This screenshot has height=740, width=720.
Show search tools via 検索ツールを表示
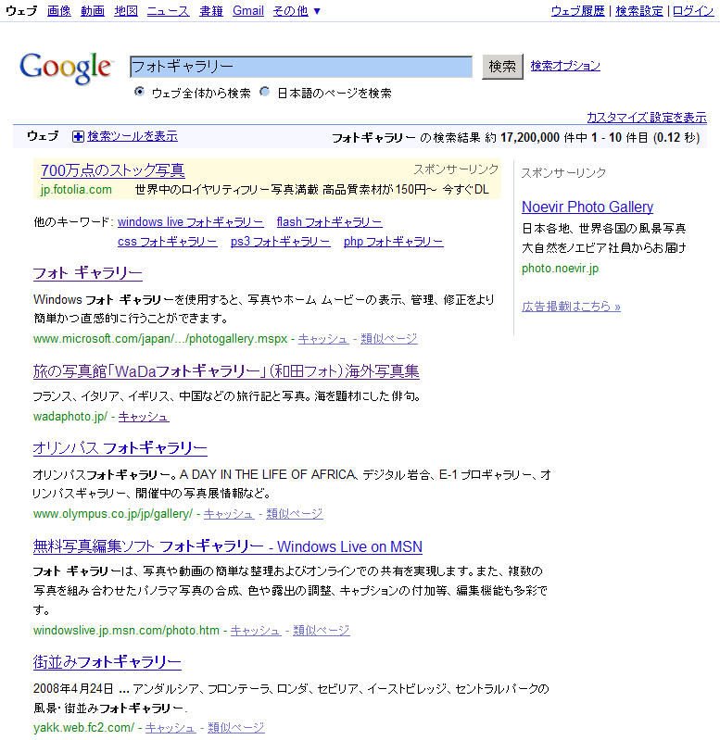133,136
